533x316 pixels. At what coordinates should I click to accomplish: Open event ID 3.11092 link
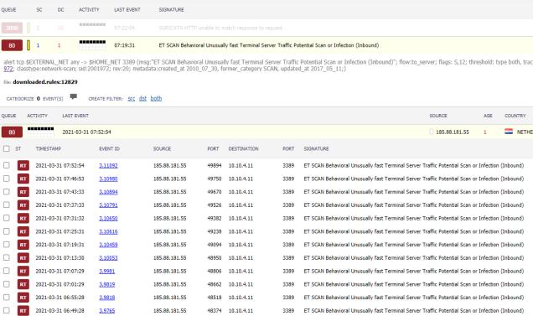pyautogui.click(x=108, y=166)
